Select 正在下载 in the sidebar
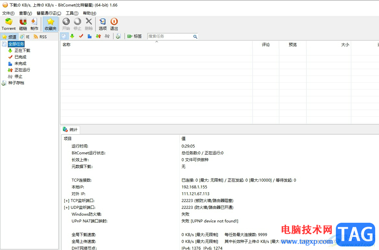The width and height of the screenshot is (379, 250). point(22,51)
